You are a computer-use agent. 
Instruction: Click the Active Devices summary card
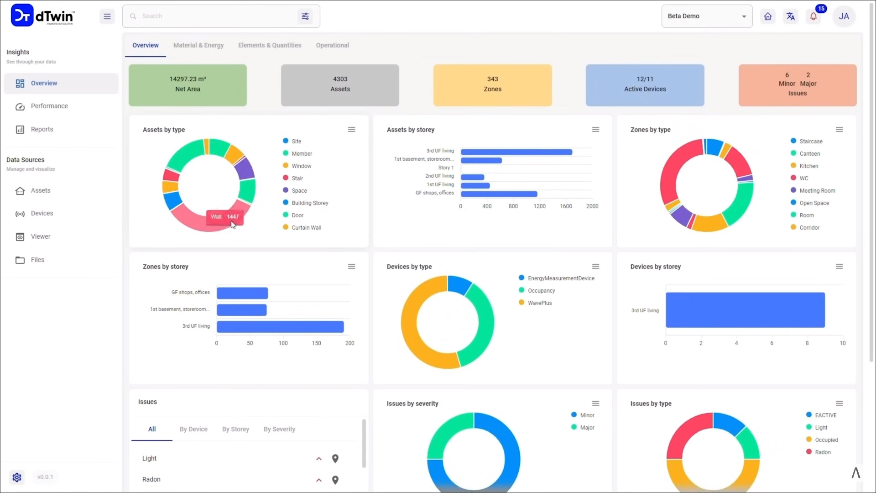tap(645, 85)
